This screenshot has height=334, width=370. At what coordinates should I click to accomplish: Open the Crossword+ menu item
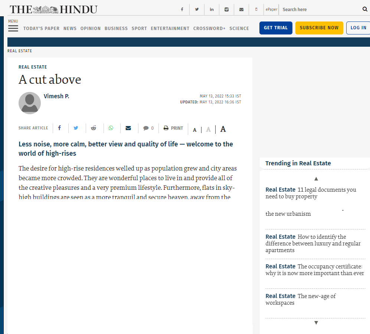(209, 29)
